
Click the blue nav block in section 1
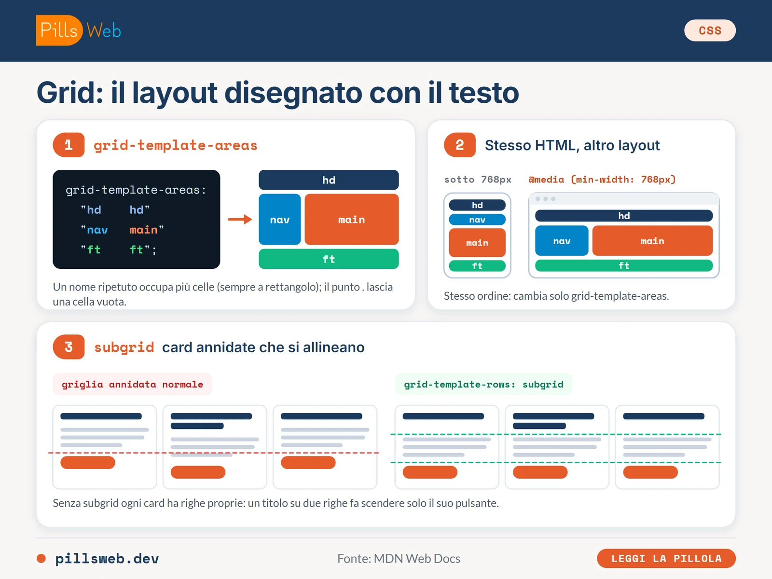click(x=280, y=220)
